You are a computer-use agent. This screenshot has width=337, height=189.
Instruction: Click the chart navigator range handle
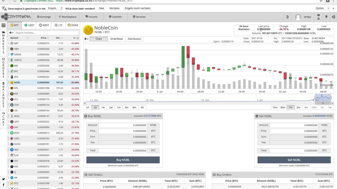click(x=315, y=98)
